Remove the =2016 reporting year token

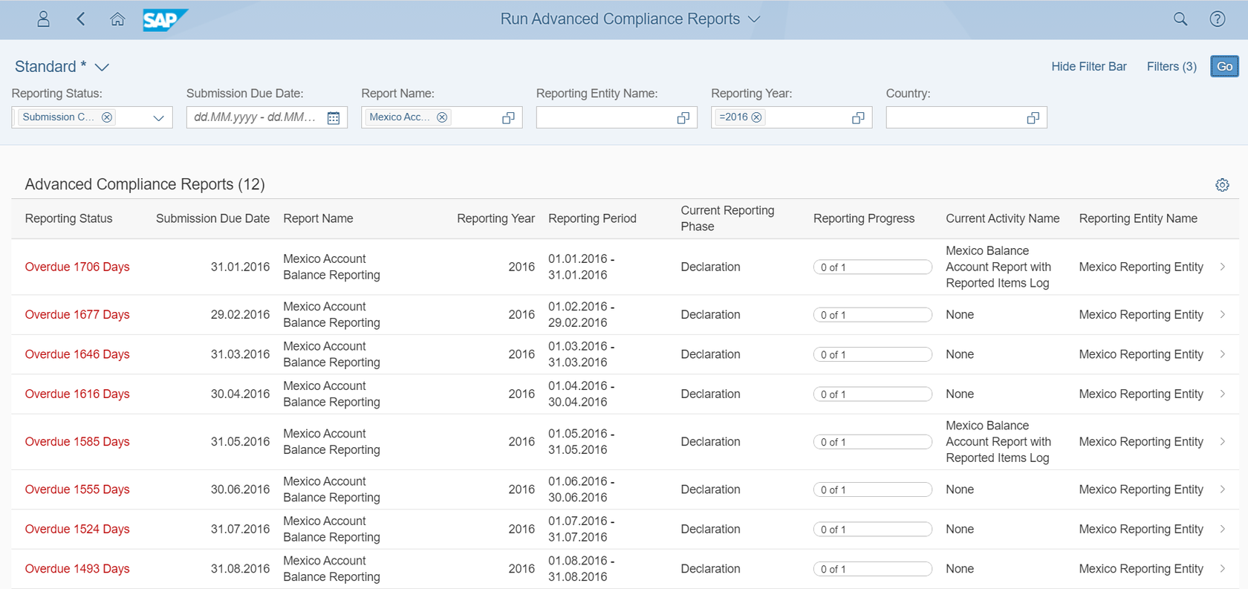point(756,117)
